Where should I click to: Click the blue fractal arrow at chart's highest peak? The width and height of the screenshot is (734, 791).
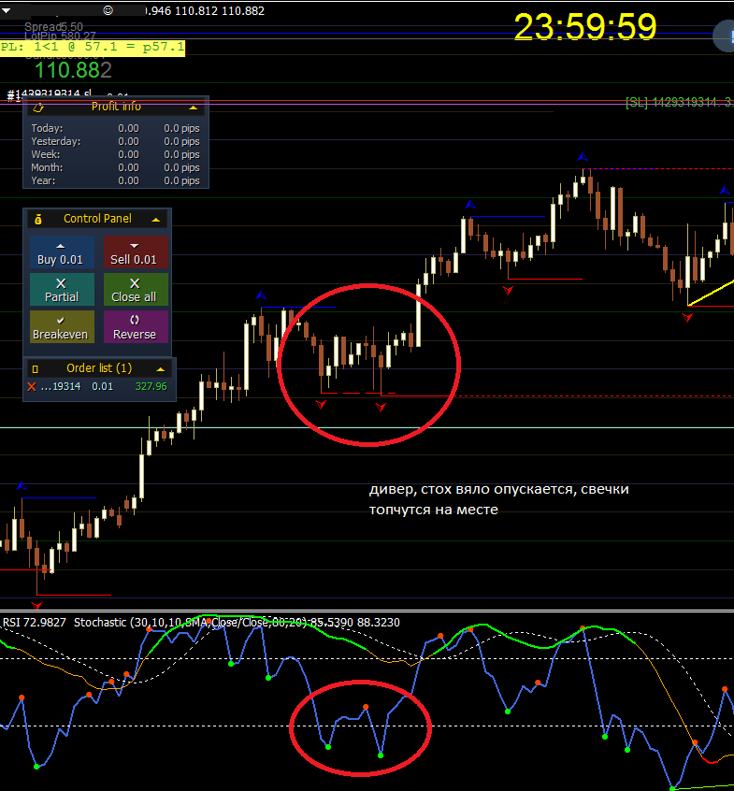[583, 156]
